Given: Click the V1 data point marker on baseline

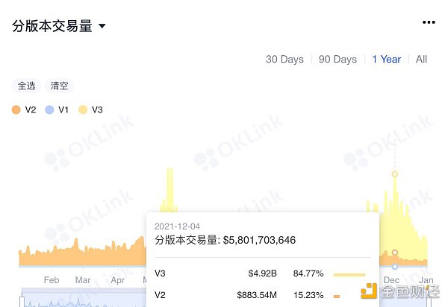Looking at the screenshot, I should (x=394, y=267).
